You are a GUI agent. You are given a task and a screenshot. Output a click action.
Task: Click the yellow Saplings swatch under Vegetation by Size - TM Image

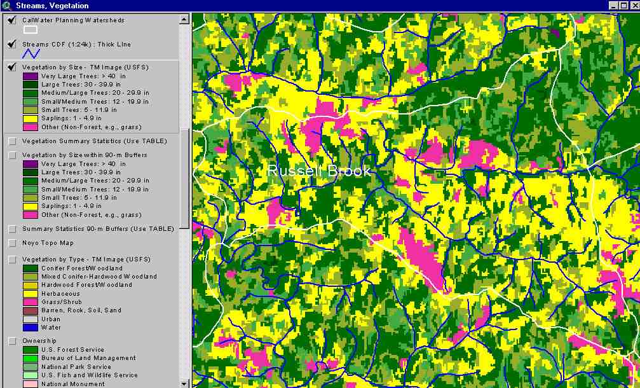pyautogui.click(x=31, y=118)
